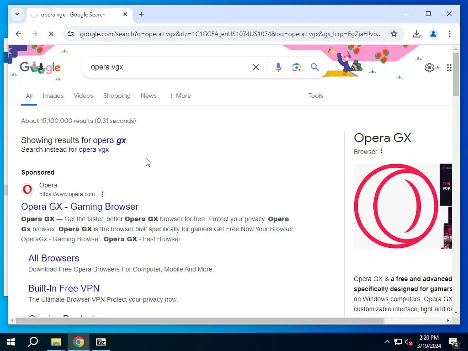468x351 pixels.
Task: Search instead for 'opera vgx' link
Action: coord(94,149)
